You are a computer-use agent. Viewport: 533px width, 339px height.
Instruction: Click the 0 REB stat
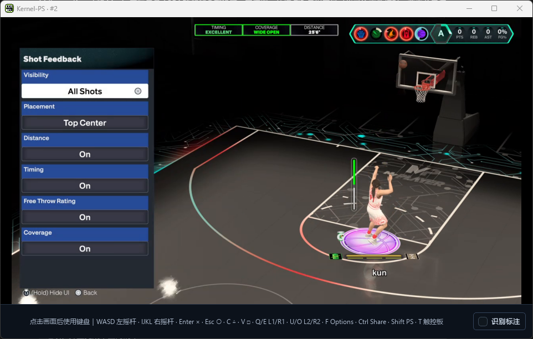(x=474, y=34)
